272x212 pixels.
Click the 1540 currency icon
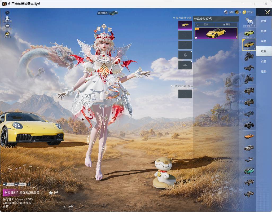(x=226, y=12)
